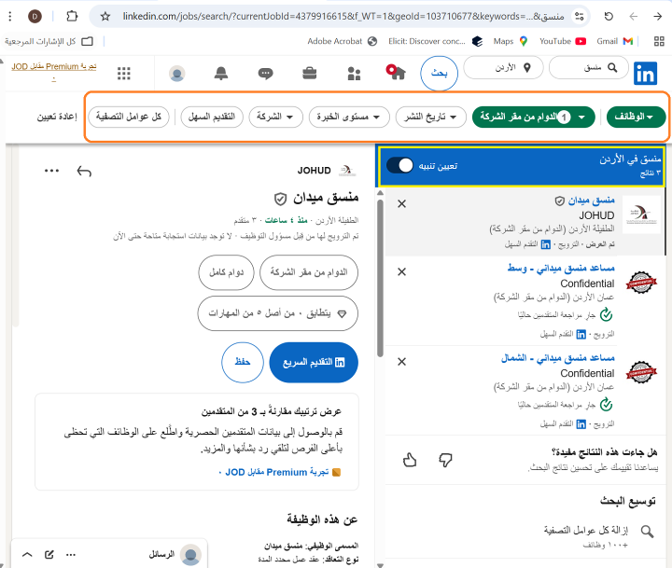Screen dimensions: 672x568
Task: Open the apps grid icon
Action: (124, 74)
